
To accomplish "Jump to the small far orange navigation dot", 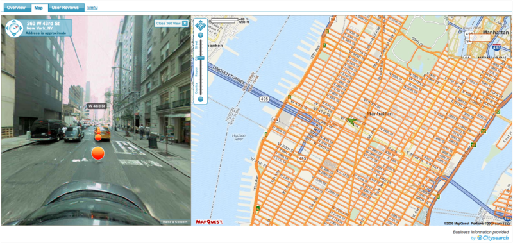I will click(x=98, y=137).
